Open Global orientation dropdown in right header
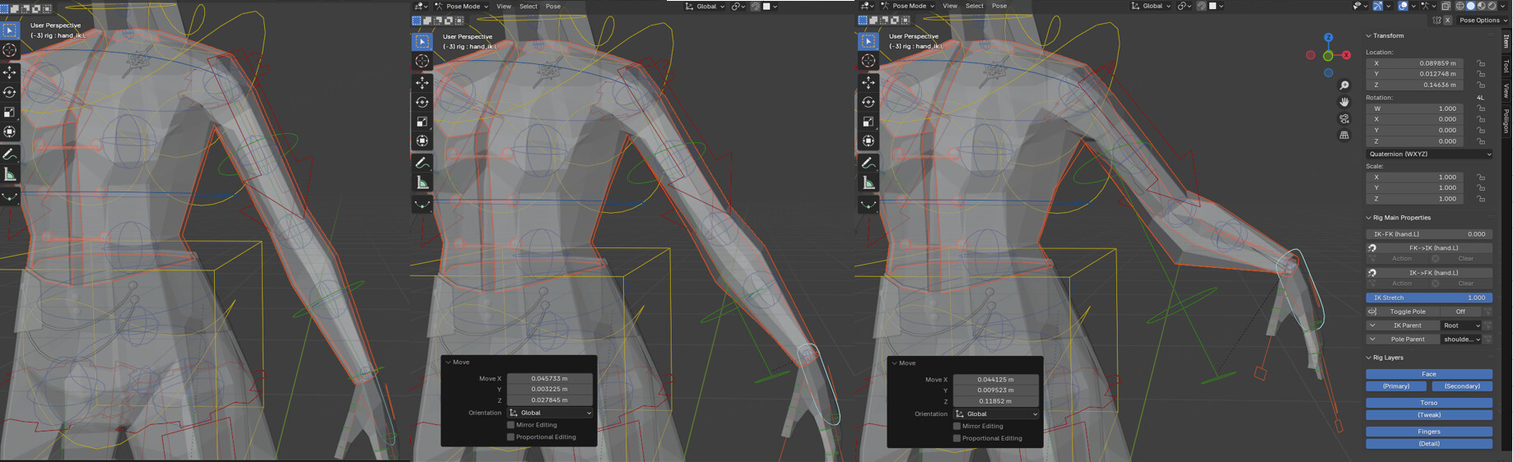1513x462 pixels. (x=1152, y=6)
